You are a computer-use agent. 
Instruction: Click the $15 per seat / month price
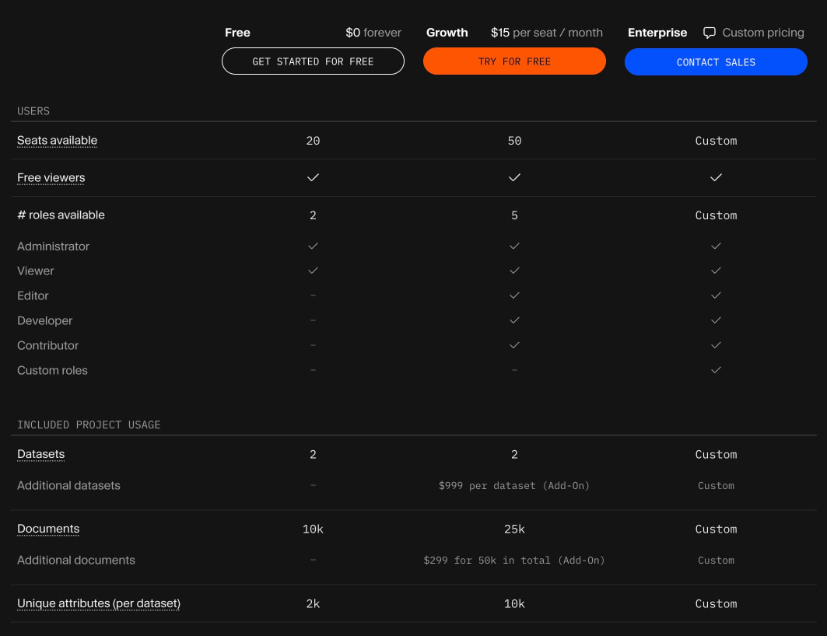point(546,33)
